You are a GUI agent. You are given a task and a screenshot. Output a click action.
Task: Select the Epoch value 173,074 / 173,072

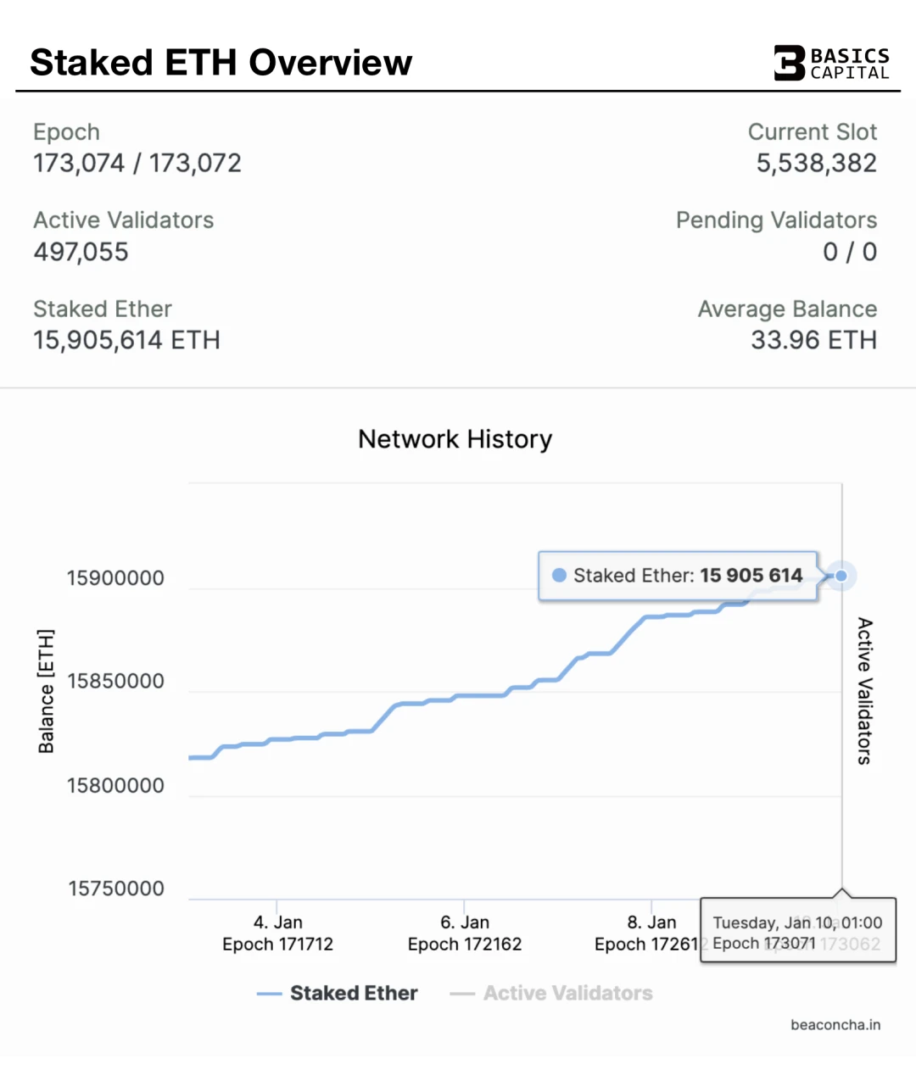click(x=137, y=163)
